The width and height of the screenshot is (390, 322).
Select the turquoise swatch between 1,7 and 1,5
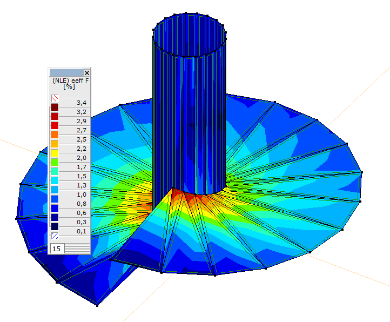click(55, 171)
